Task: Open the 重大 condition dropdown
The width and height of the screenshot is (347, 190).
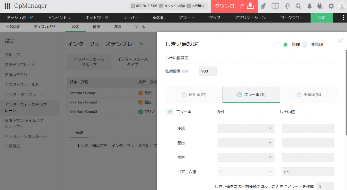Action: pos(246,157)
